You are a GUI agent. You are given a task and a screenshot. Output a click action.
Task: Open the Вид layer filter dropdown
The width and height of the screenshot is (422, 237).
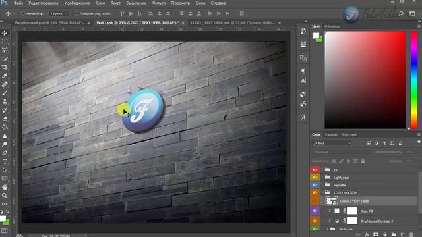332,144
